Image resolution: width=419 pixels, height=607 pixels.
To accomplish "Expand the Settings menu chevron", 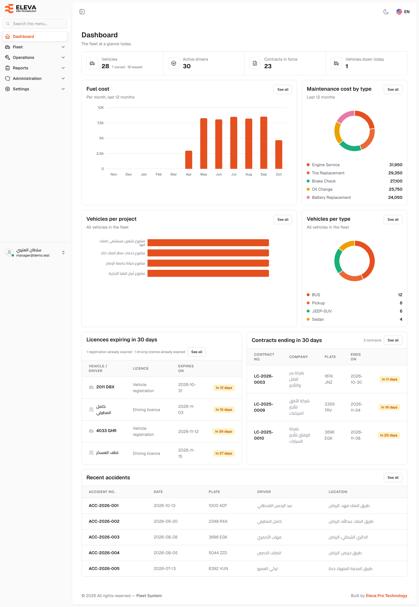I will (x=63, y=89).
